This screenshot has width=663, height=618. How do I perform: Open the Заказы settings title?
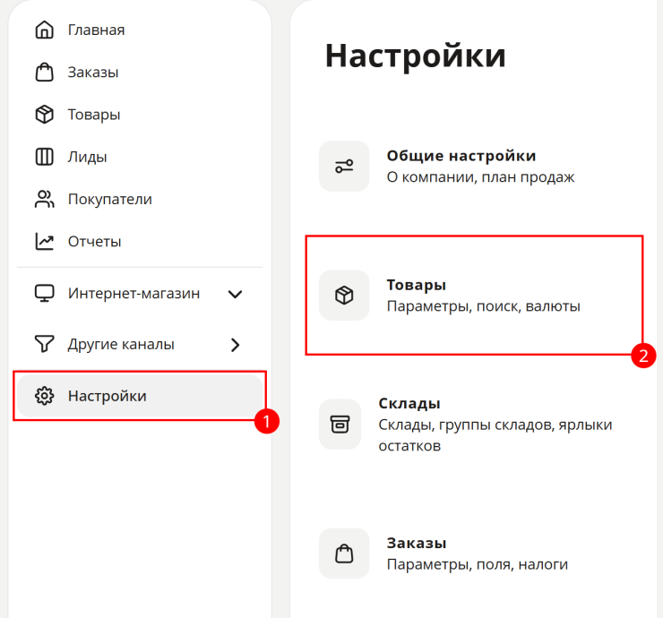(417, 543)
